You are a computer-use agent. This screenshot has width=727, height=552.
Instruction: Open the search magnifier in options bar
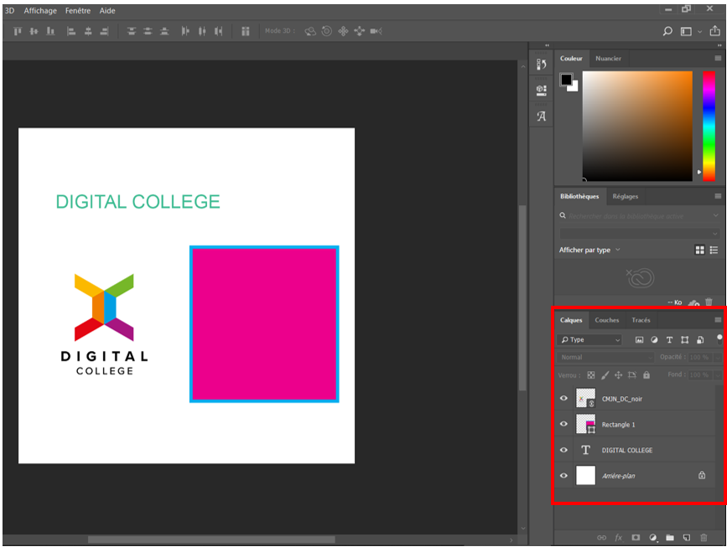pyautogui.click(x=667, y=31)
